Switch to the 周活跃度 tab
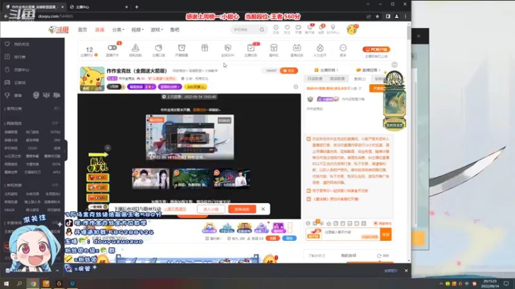515x289 pixels. [x=337, y=78]
